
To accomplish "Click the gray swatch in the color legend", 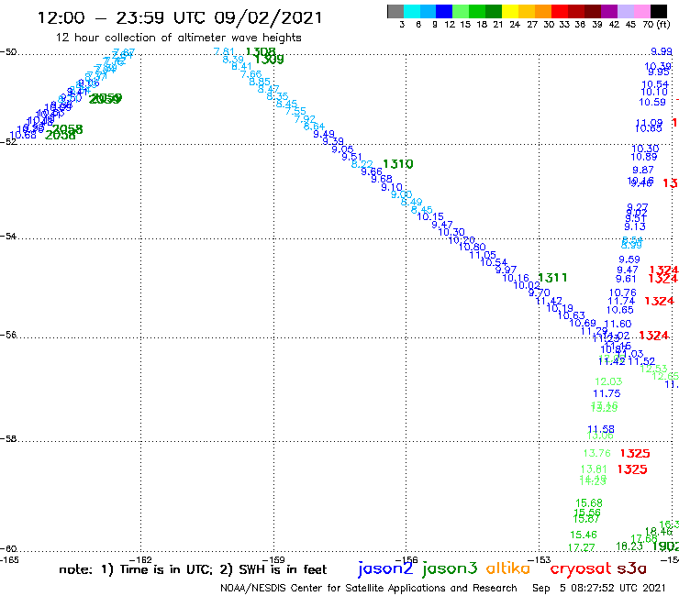I will [x=395, y=11].
